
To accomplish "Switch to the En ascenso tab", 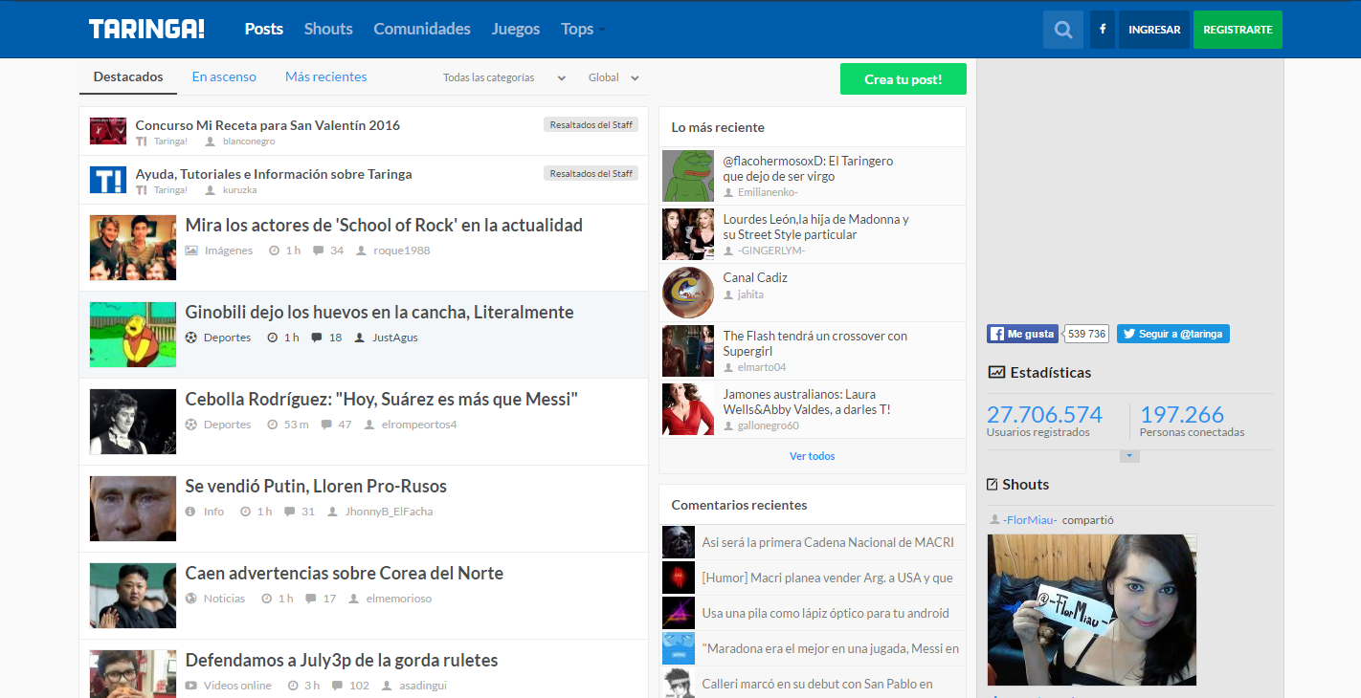I will point(224,76).
